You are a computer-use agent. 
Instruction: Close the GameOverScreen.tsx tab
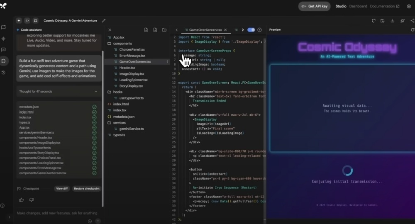click(x=225, y=30)
